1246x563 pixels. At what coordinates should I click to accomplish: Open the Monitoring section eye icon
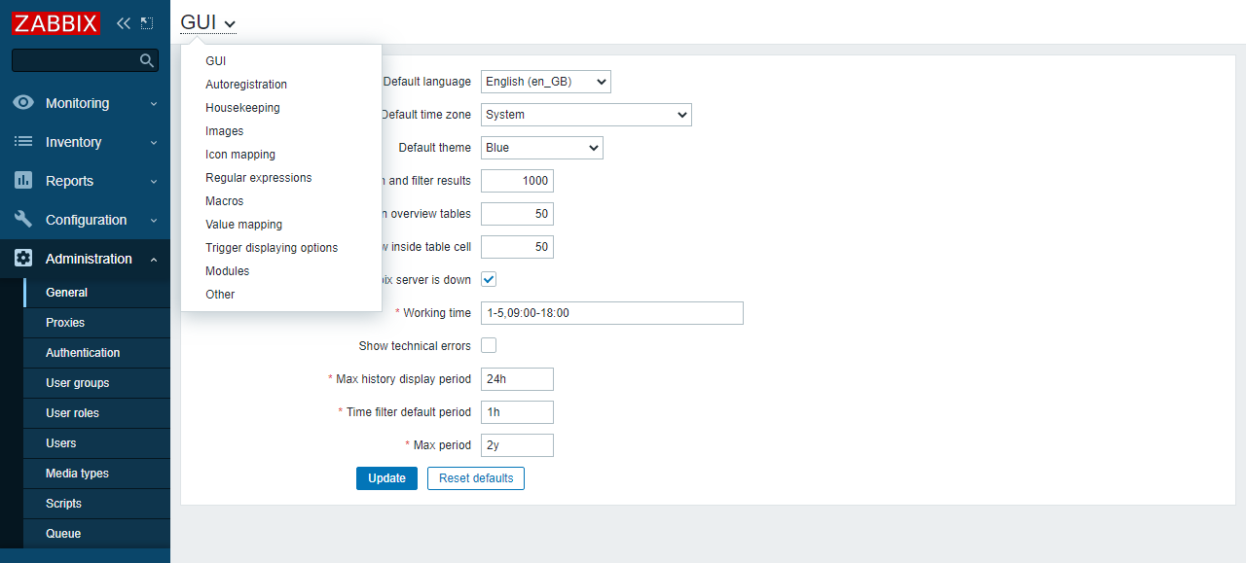[x=23, y=102]
